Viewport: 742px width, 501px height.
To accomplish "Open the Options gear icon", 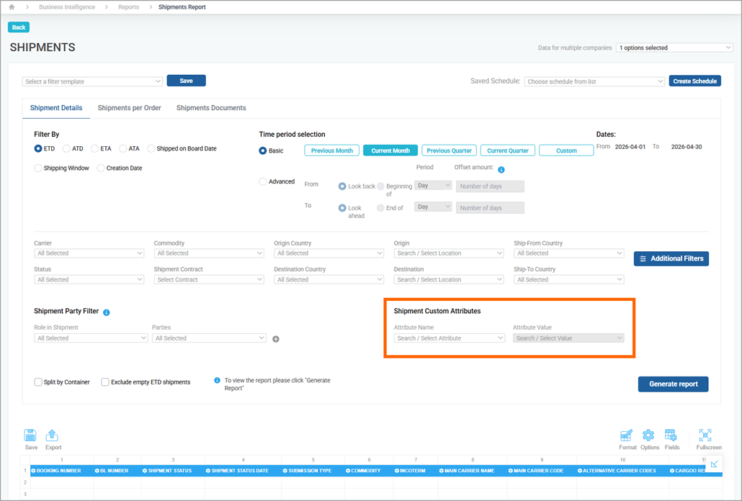I will pos(648,435).
